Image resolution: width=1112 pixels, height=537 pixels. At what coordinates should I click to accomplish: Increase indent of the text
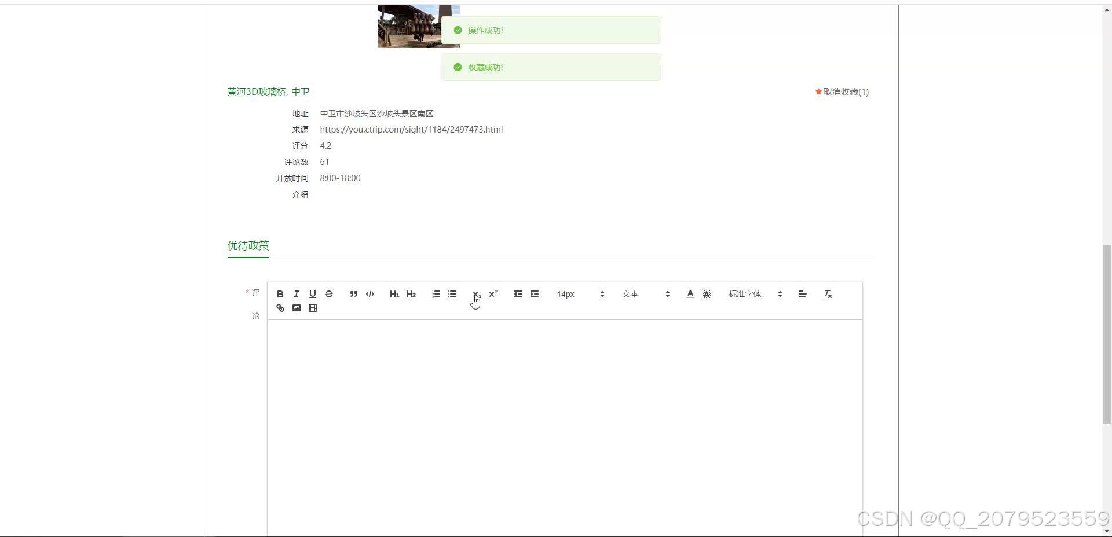coord(535,294)
